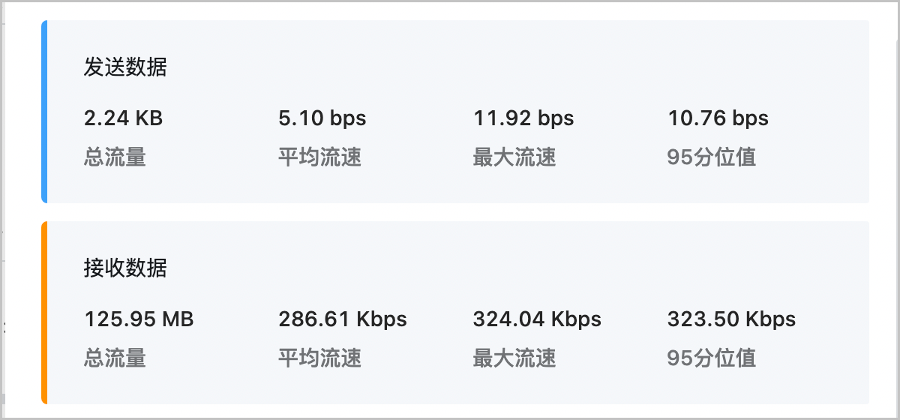Select the 324.04 Kbps max speed value

pos(537,319)
